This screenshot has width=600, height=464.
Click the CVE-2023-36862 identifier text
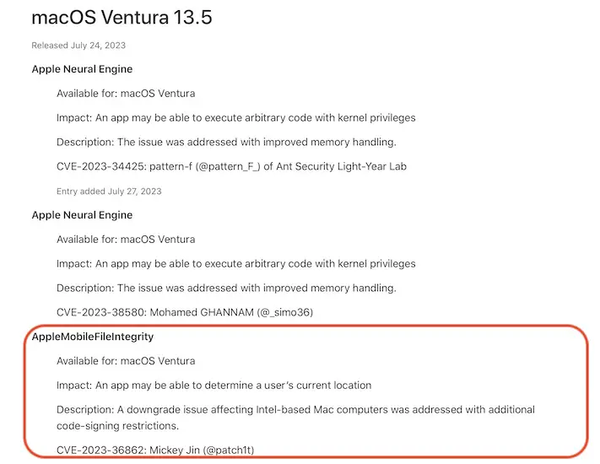[x=95, y=451]
